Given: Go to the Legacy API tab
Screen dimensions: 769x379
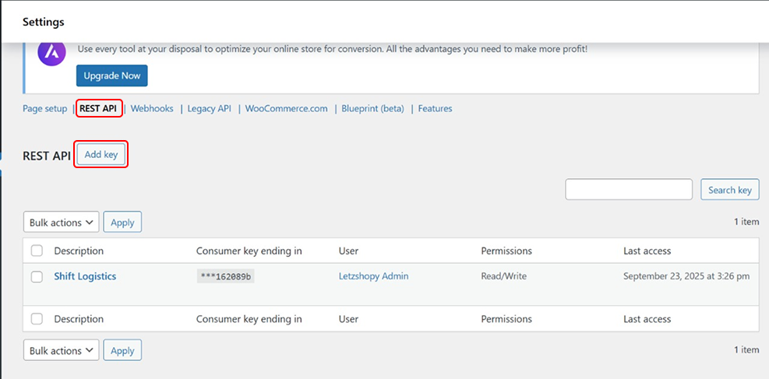Looking at the screenshot, I should pos(209,109).
